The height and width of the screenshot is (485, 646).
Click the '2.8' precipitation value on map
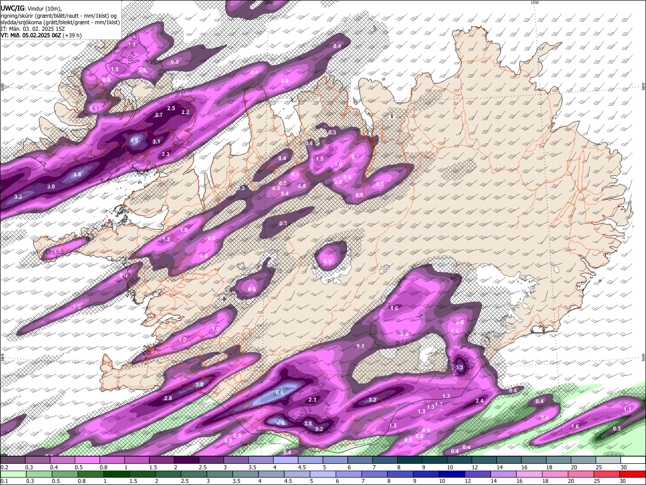(168, 398)
